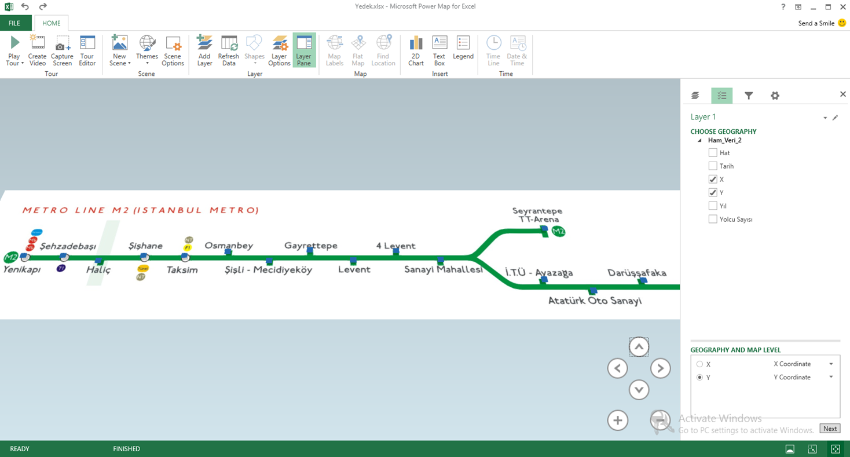Screen dimensions: 850x457
Task: Open Layer Options
Action: pyautogui.click(x=279, y=51)
